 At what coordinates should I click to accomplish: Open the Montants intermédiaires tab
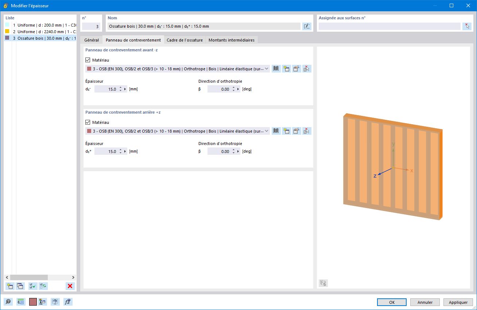click(x=232, y=40)
